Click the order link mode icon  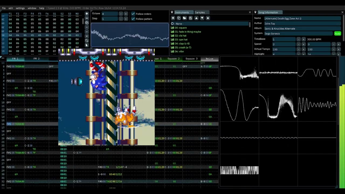[87, 40]
